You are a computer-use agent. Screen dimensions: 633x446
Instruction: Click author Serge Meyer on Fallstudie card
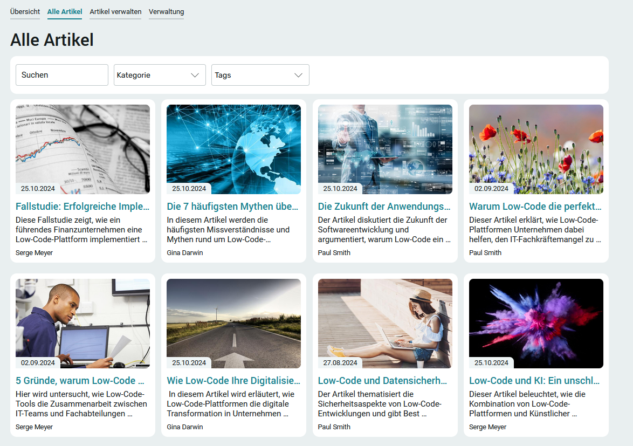(x=35, y=253)
